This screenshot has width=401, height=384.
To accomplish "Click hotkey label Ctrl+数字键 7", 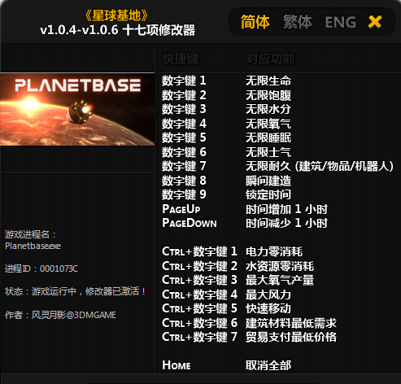I will 199,337.
